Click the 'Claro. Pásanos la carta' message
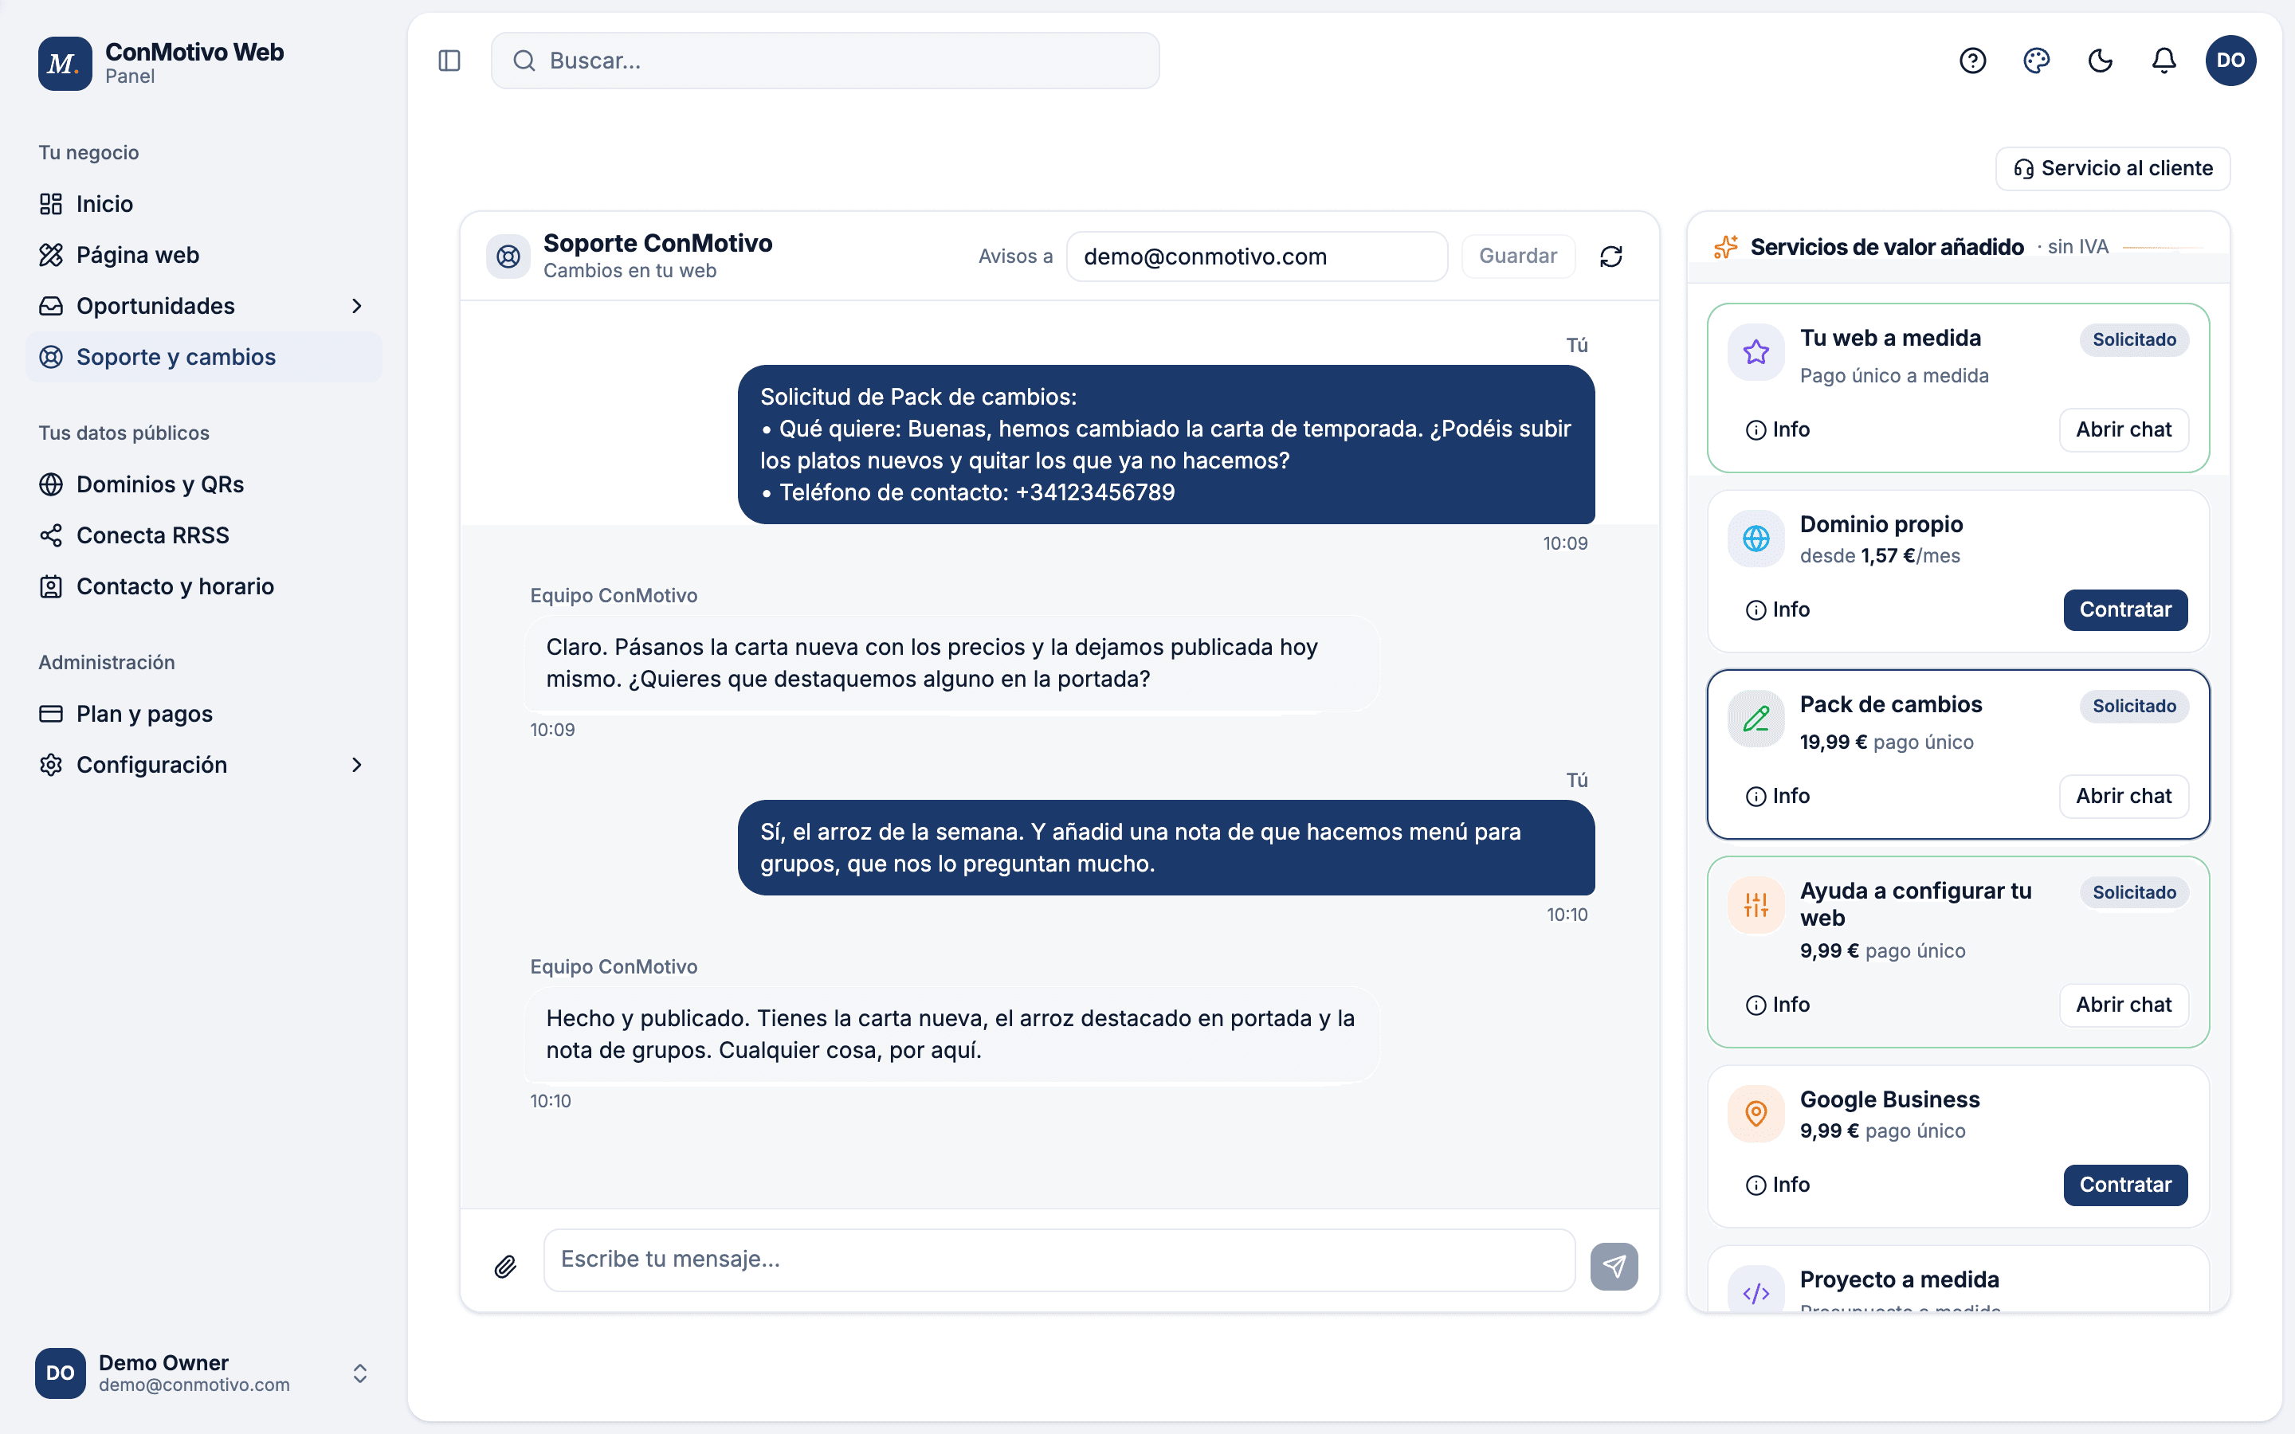2295x1434 pixels. pyautogui.click(x=952, y=663)
